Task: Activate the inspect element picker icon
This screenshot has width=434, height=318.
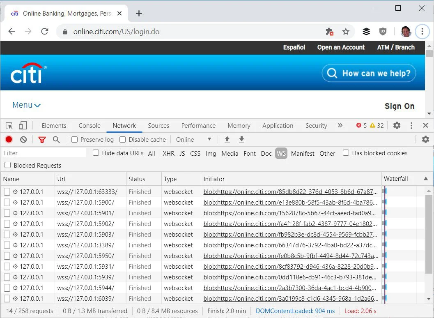Action: (x=9, y=125)
